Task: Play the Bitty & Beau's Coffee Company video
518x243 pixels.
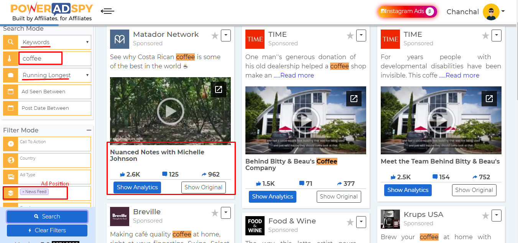Action: click(x=306, y=121)
